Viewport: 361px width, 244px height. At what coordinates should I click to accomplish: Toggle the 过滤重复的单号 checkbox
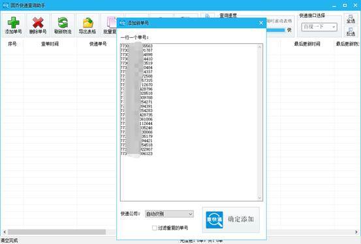155,228
